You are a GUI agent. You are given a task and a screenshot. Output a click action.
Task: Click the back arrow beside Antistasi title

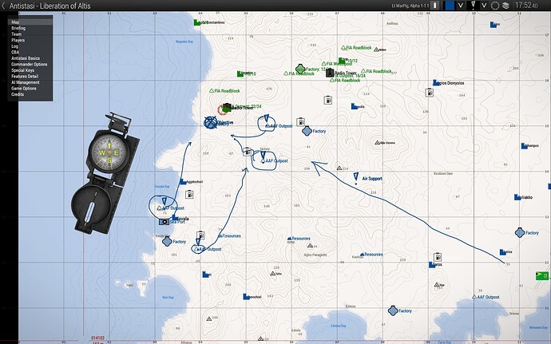coord(3,6)
